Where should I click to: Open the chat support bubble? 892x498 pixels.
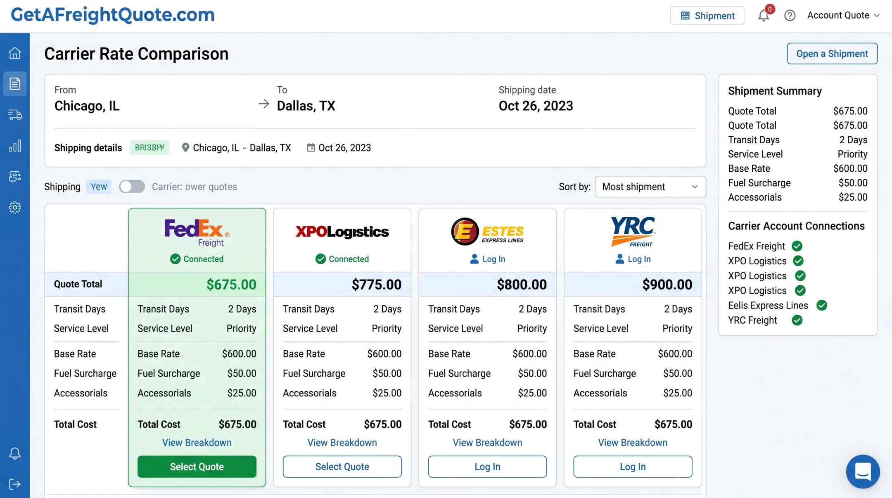click(x=863, y=472)
